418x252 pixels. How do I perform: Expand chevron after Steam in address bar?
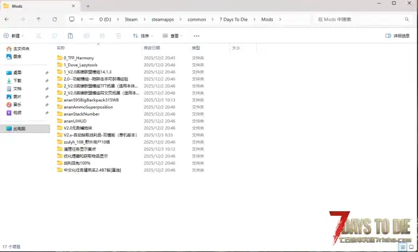145,20
